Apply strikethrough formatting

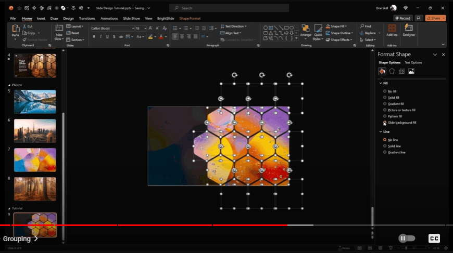pyautogui.click(x=121, y=36)
